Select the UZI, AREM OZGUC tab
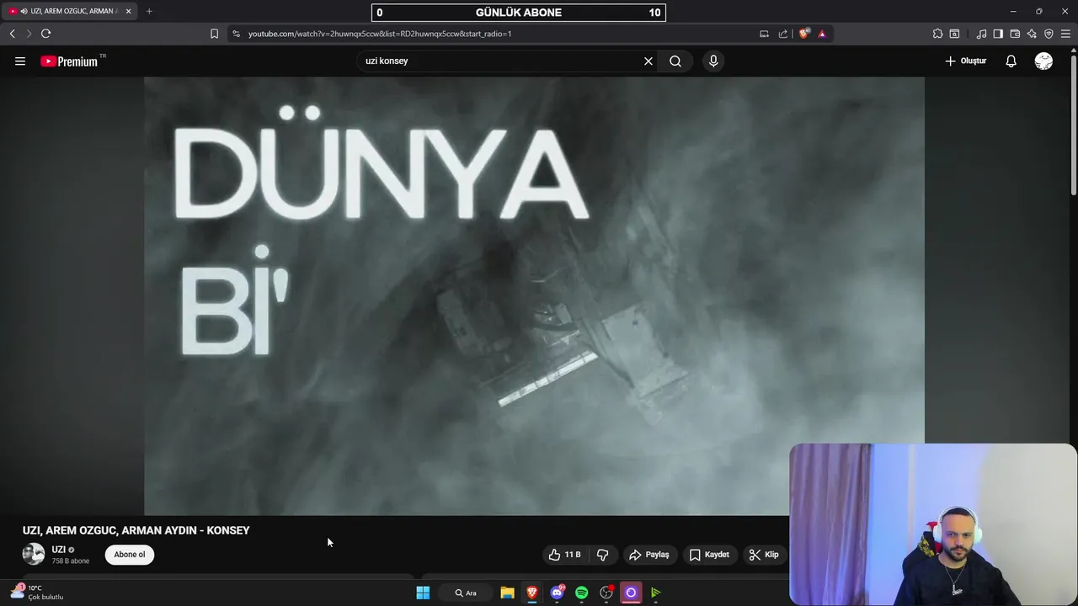 69,11
